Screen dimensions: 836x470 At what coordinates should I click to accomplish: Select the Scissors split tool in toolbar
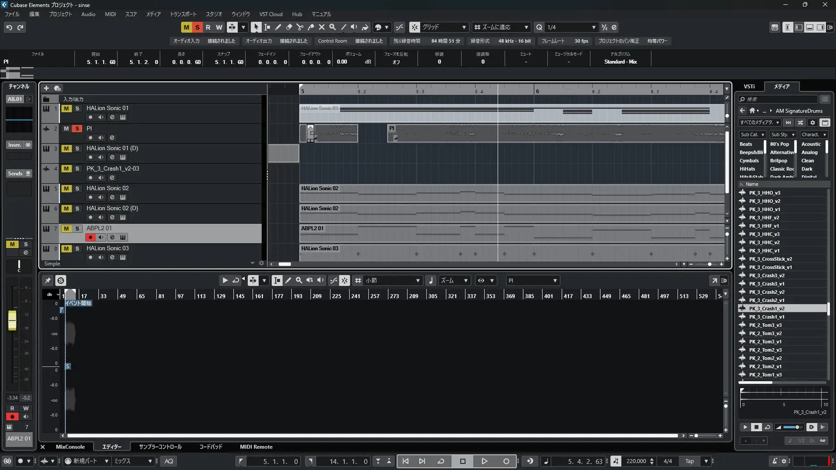click(x=300, y=27)
